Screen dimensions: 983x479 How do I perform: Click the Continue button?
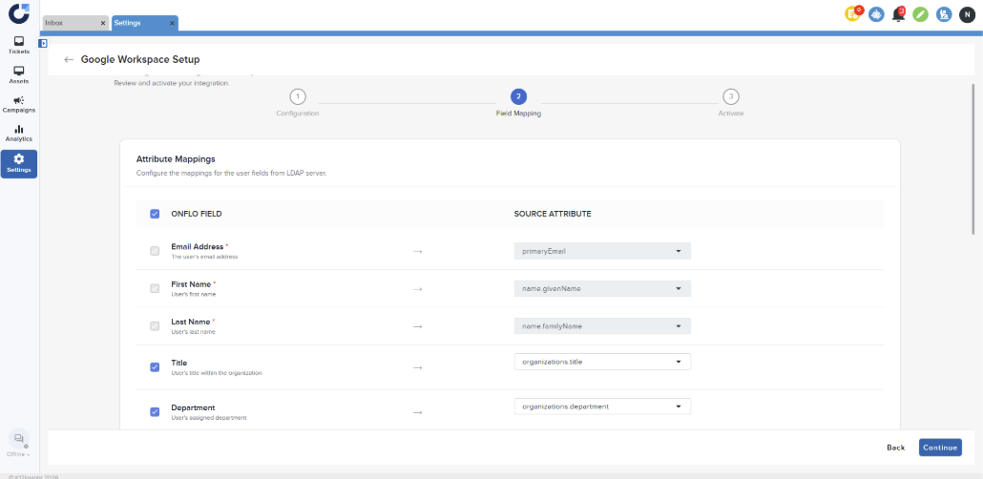(x=940, y=448)
